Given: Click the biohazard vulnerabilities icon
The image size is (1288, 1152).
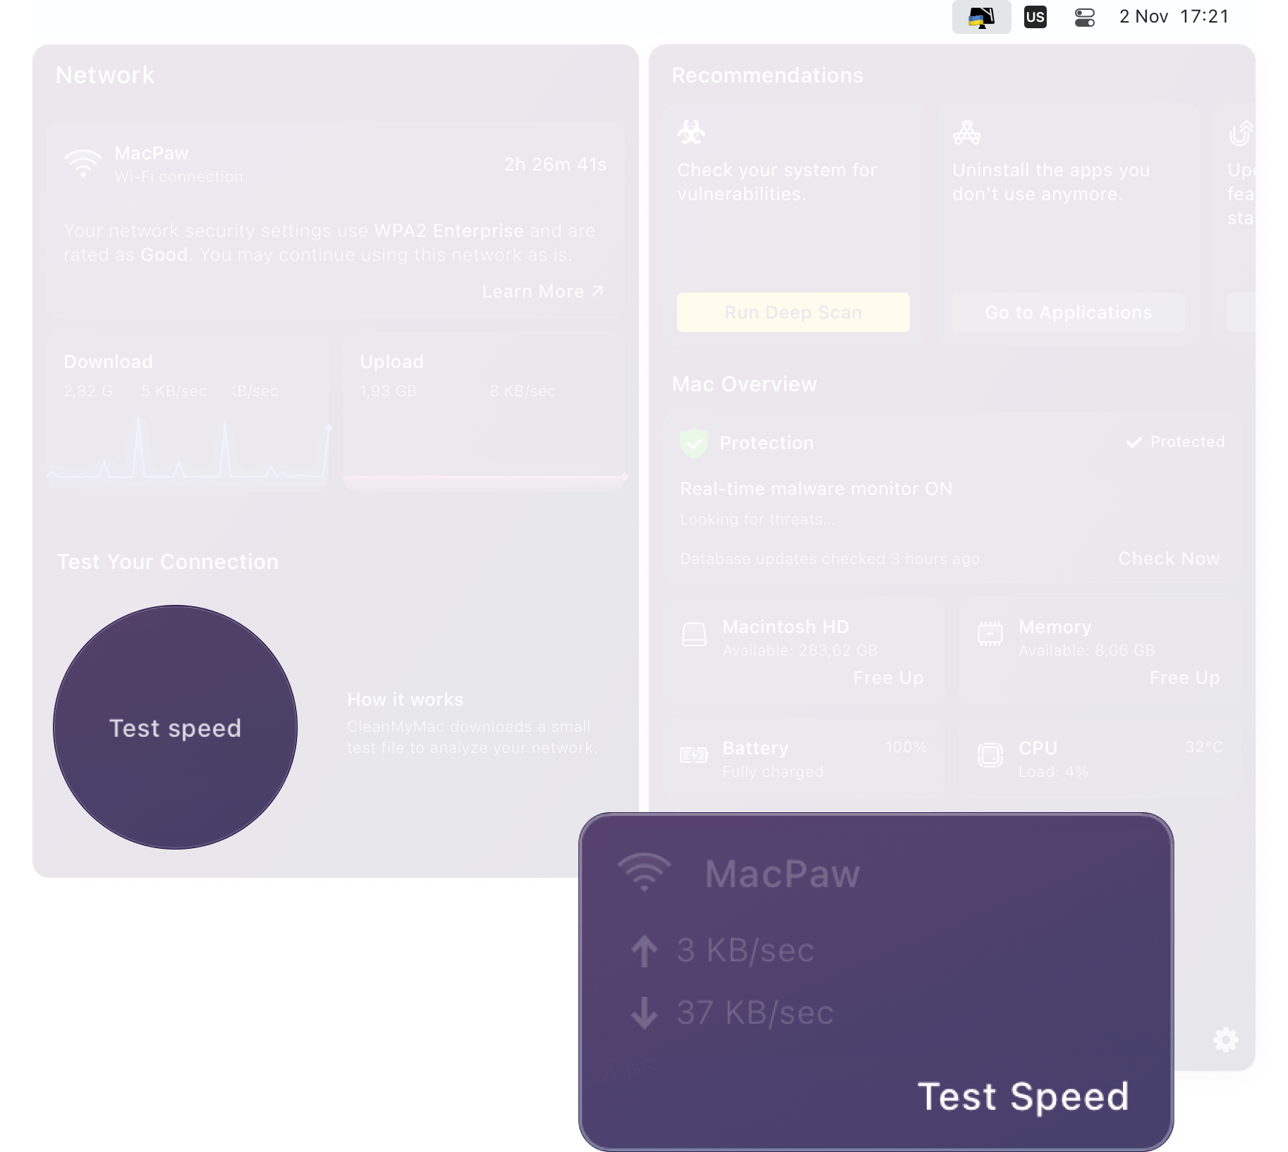Looking at the screenshot, I should [x=691, y=132].
